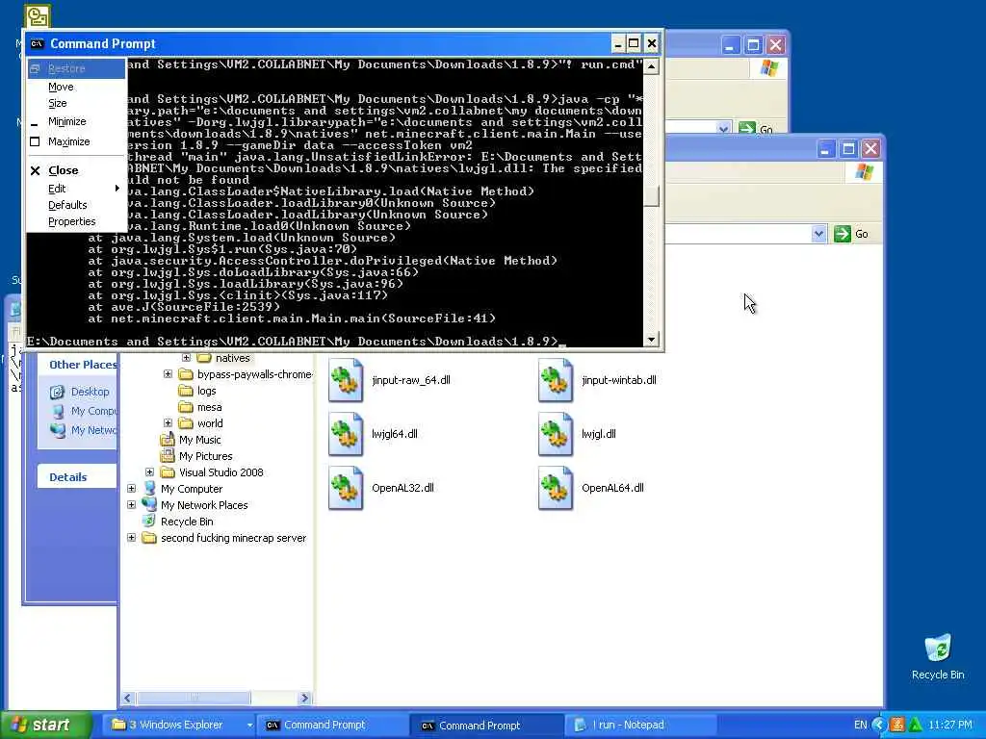The width and height of the screenshot is (986, 739).
Task: Click the folder tree scroll right arrow
Action: coord(305,699)
